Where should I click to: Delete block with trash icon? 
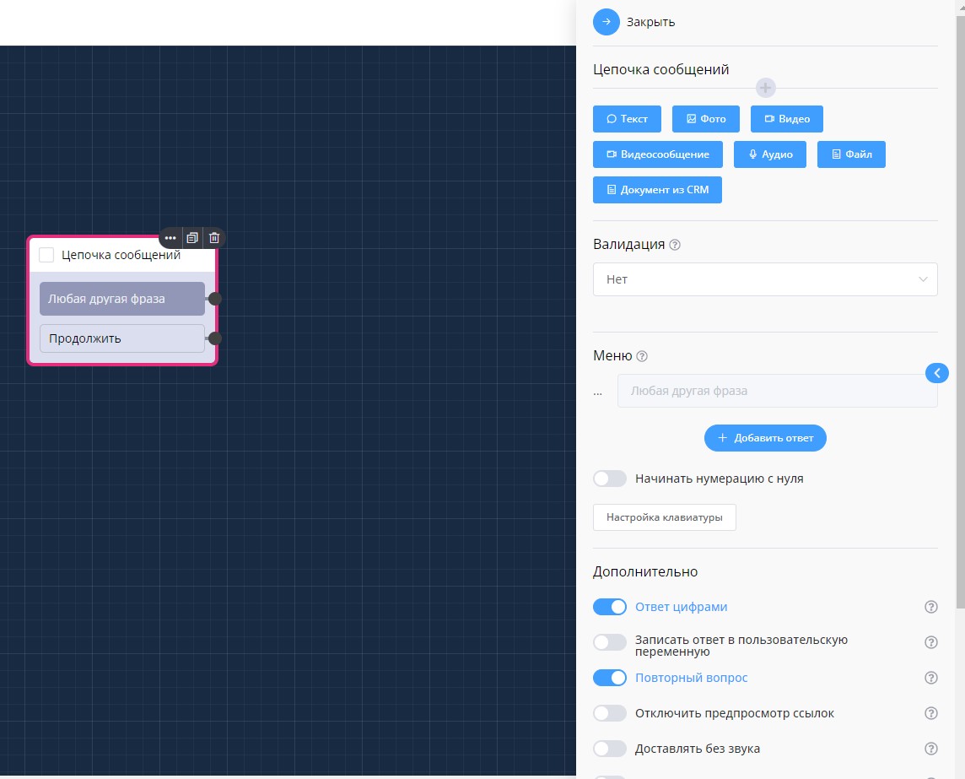tap(214, 238)
